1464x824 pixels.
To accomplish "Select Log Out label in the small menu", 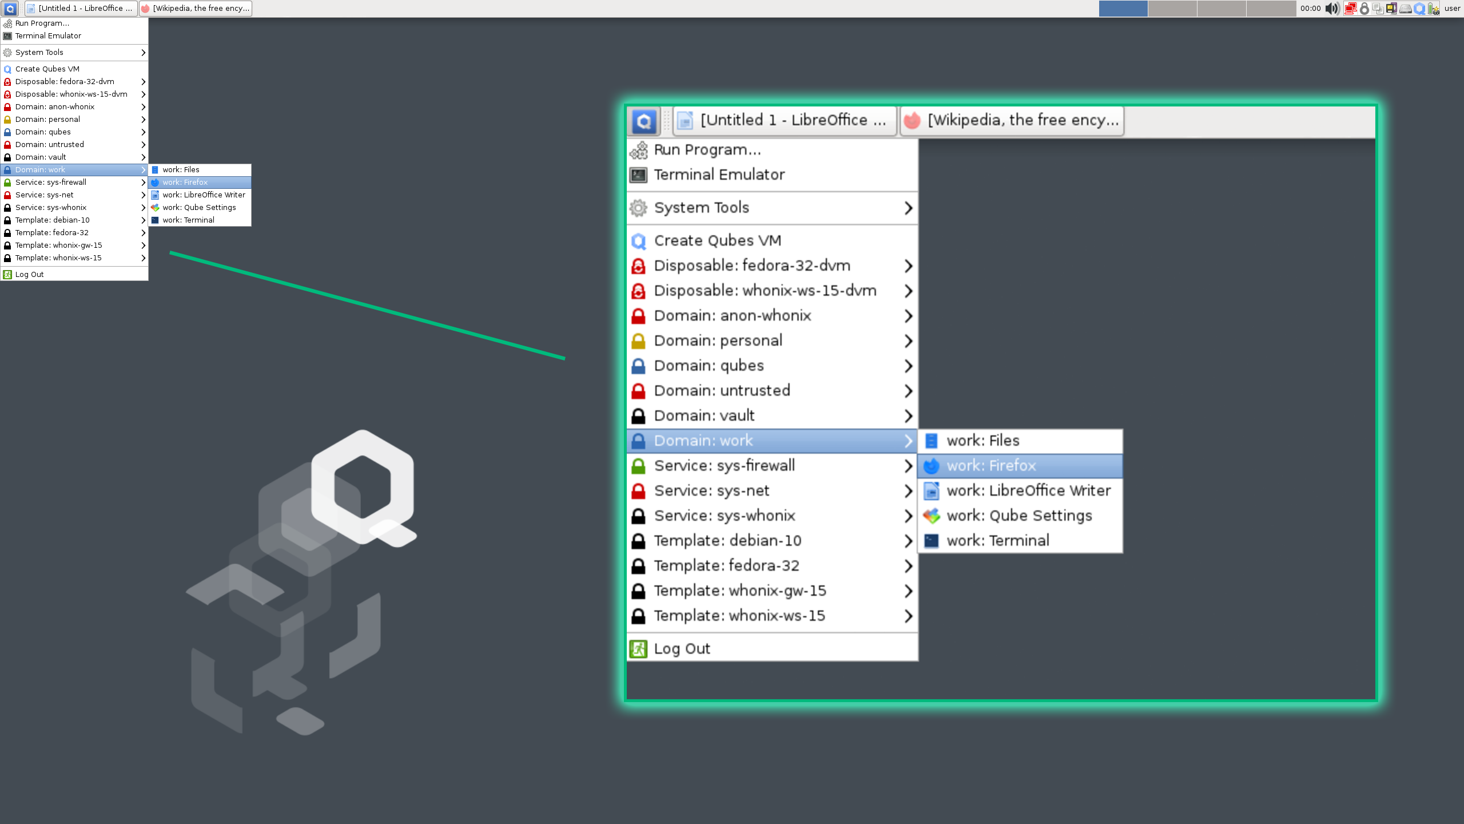I will 29,275.
